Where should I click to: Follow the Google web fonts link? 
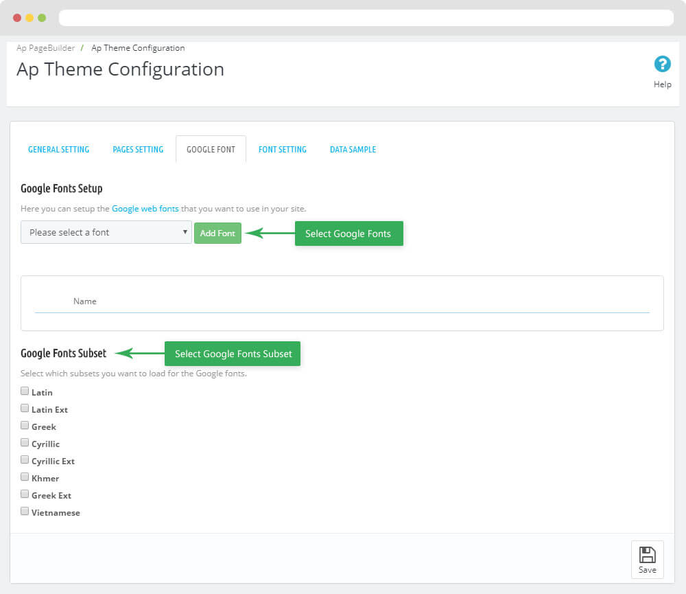click(145, 209)
